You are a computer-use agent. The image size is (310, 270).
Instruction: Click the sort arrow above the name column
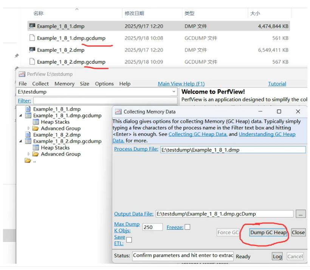[x=77, y=9]
